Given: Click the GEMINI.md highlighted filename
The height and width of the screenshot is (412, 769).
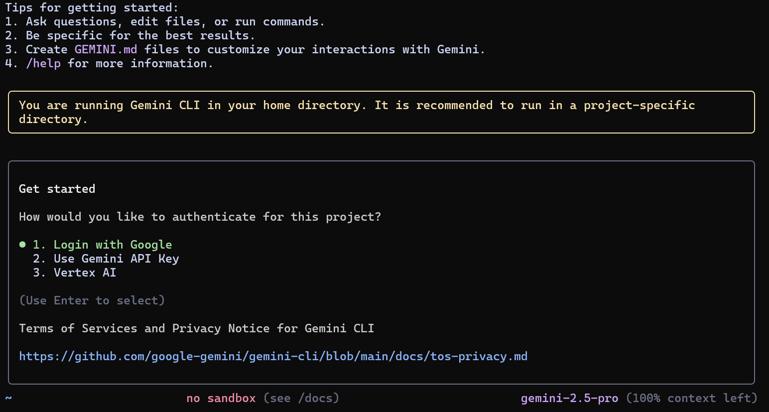Looking at the screenshot, I should (x=106, y=50).
